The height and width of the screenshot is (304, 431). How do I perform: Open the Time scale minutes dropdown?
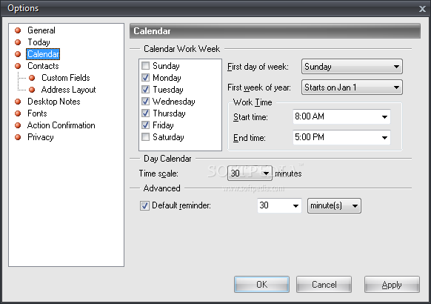(x=250, y=174)
